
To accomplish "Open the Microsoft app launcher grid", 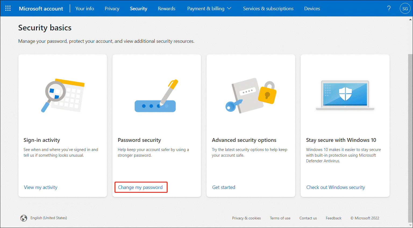I will [8, 8].
